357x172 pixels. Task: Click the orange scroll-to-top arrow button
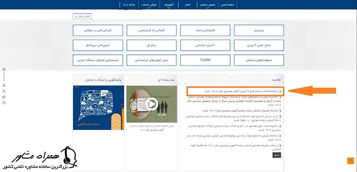click(351, 161)
